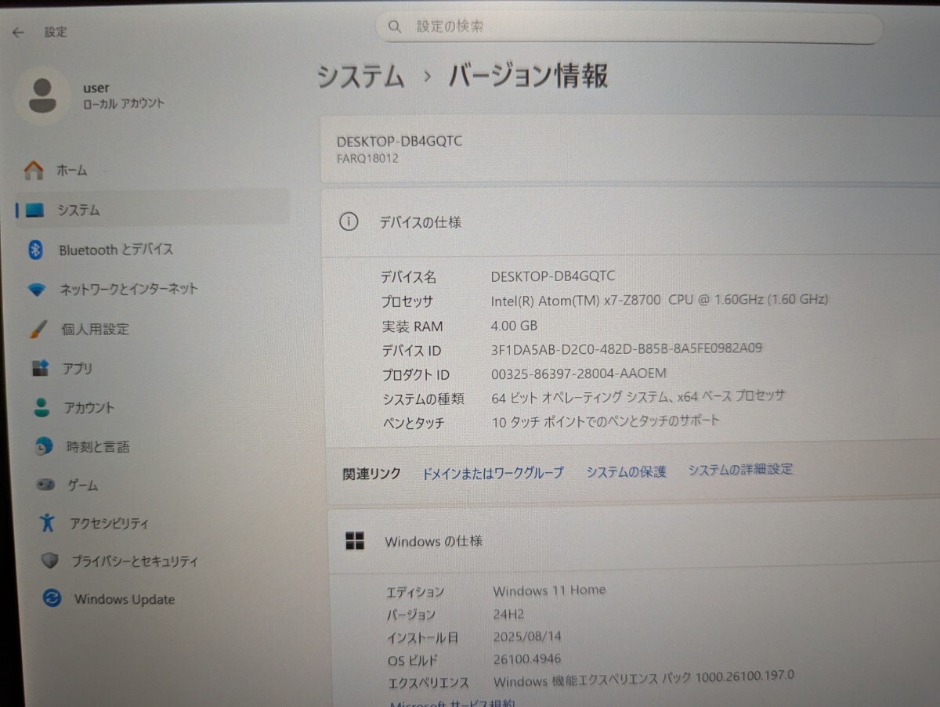Focus the 設定の検索 search field

point(629,28)
